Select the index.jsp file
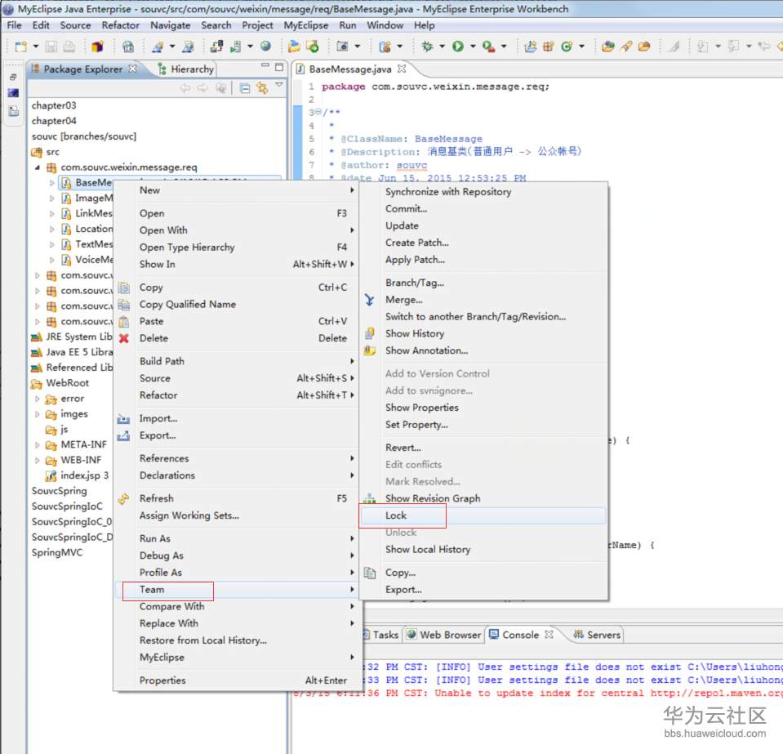 coord(78,475)
